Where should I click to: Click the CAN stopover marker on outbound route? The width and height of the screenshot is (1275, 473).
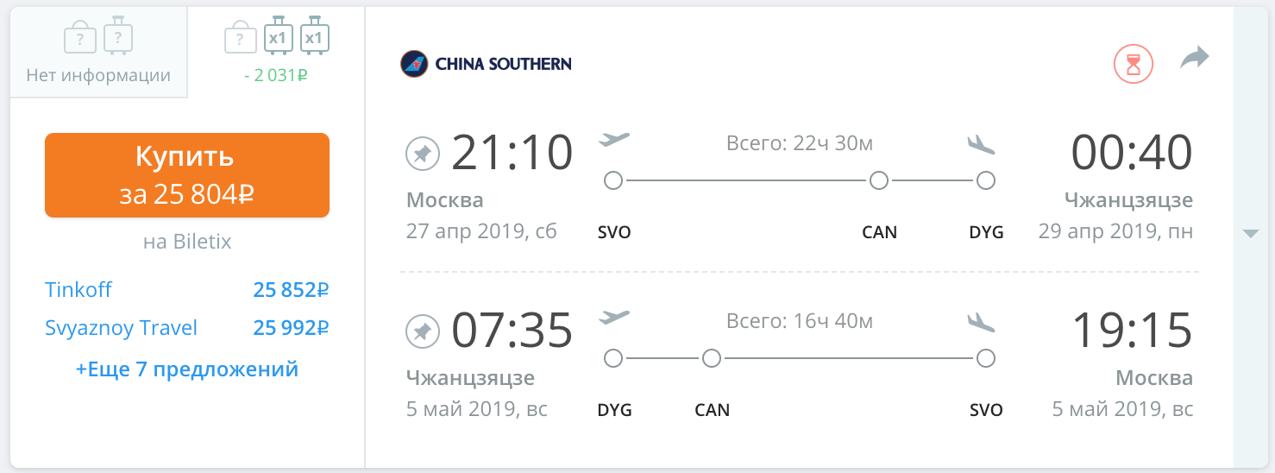(x=879, y=181)
